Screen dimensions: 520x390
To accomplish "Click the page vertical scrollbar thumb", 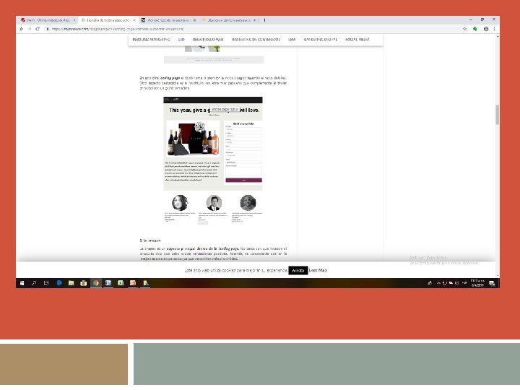I will coord(497,115).
